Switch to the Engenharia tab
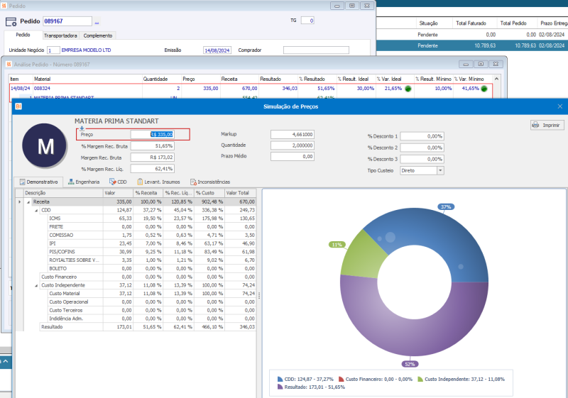Screen dimensions: 568x398 (x=83, y=182)
